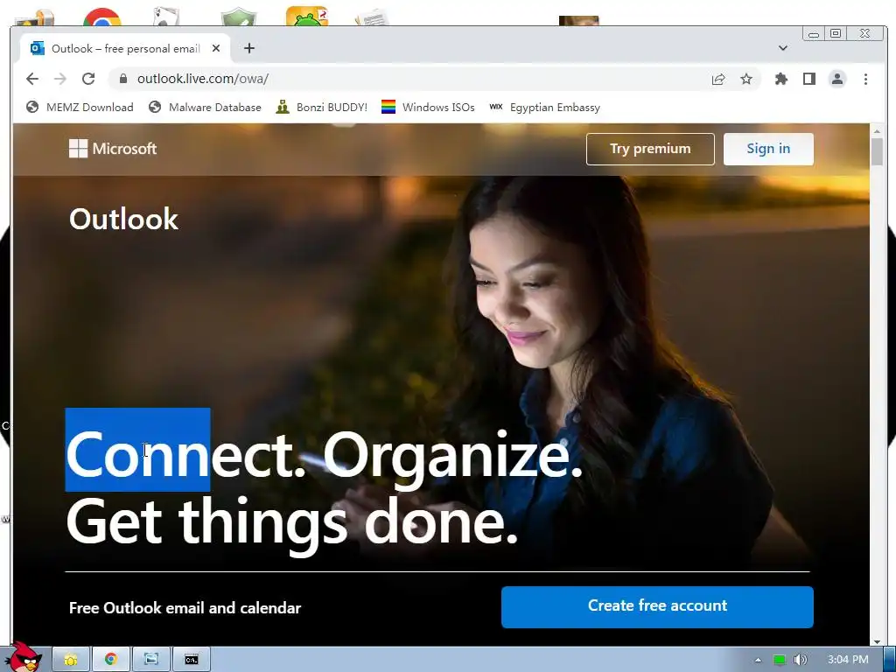Open a new tab with the plus button
The width and height of the screenshot is (896, 672).
tap(249, 49)
